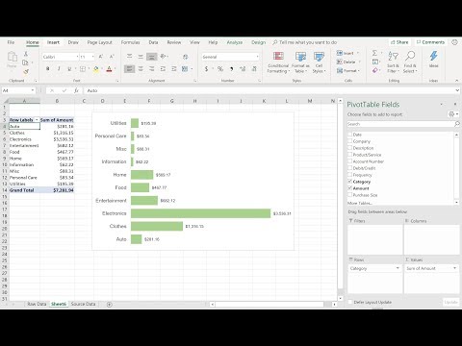Open Row Labels filter dropdown

pos(37,120)
